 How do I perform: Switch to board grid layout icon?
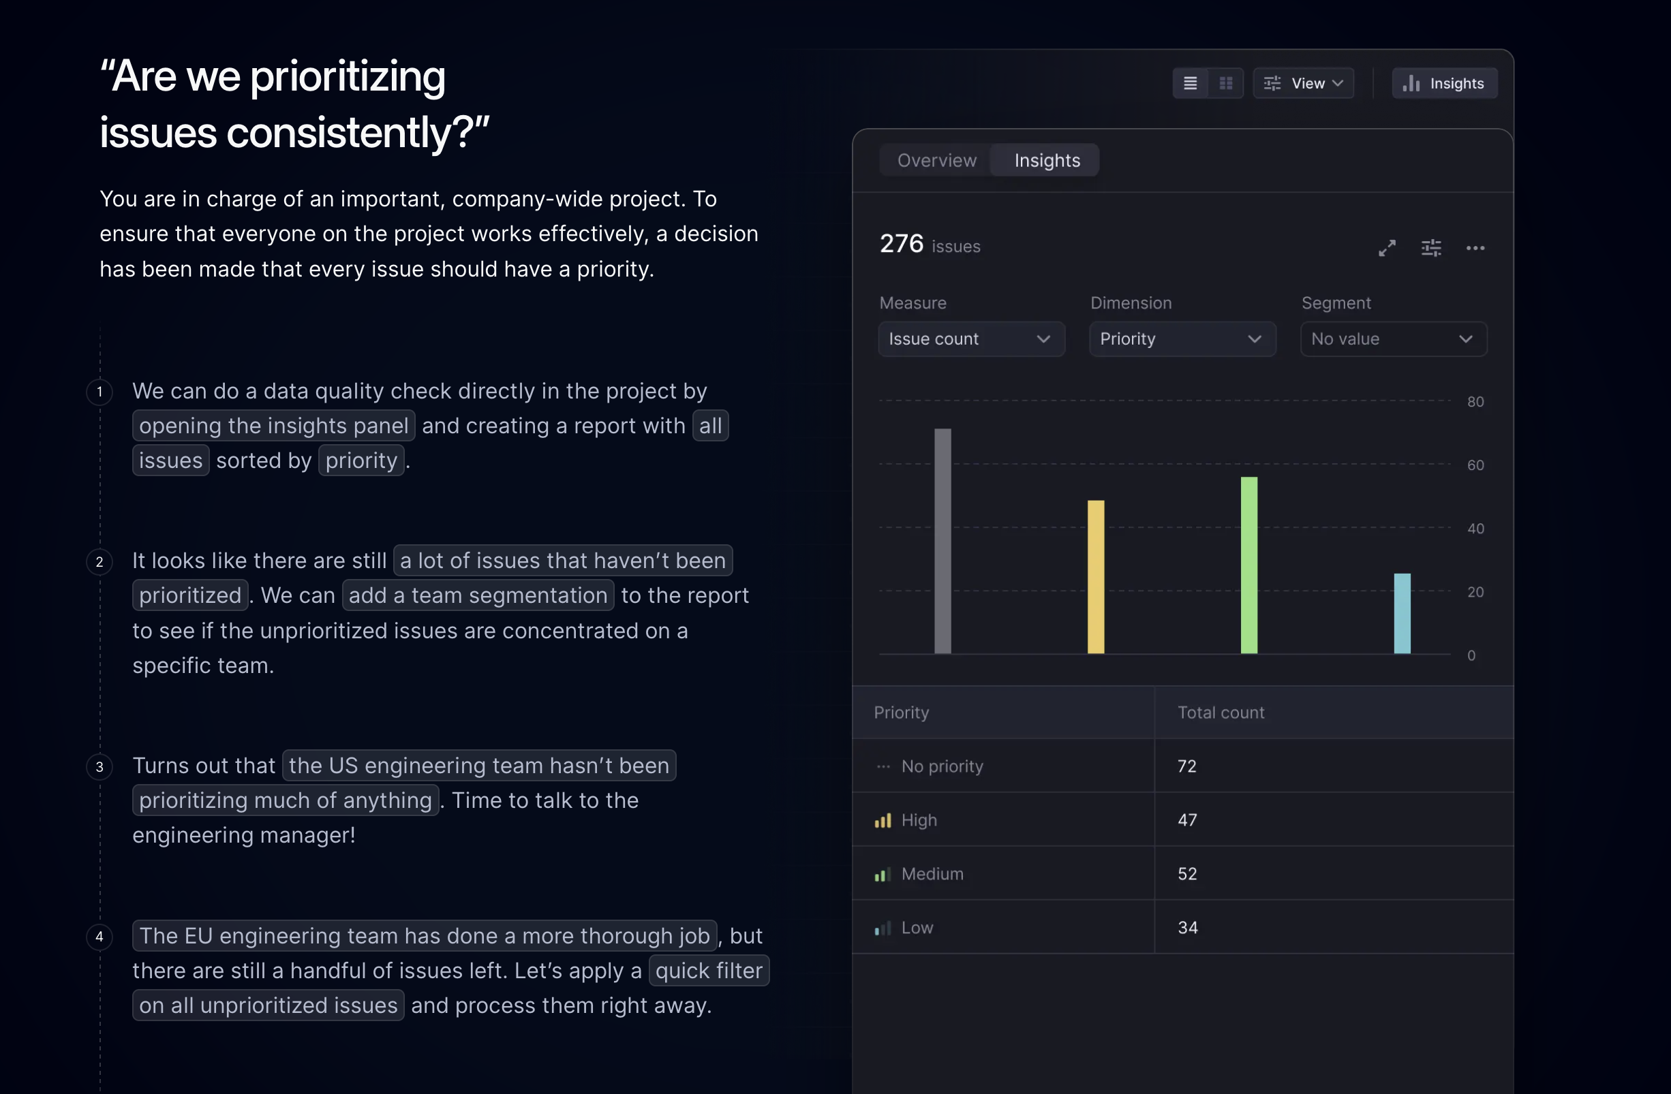click(x=1226, y=84)
